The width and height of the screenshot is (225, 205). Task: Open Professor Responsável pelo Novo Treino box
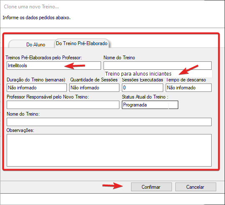[x=63, y=105]
